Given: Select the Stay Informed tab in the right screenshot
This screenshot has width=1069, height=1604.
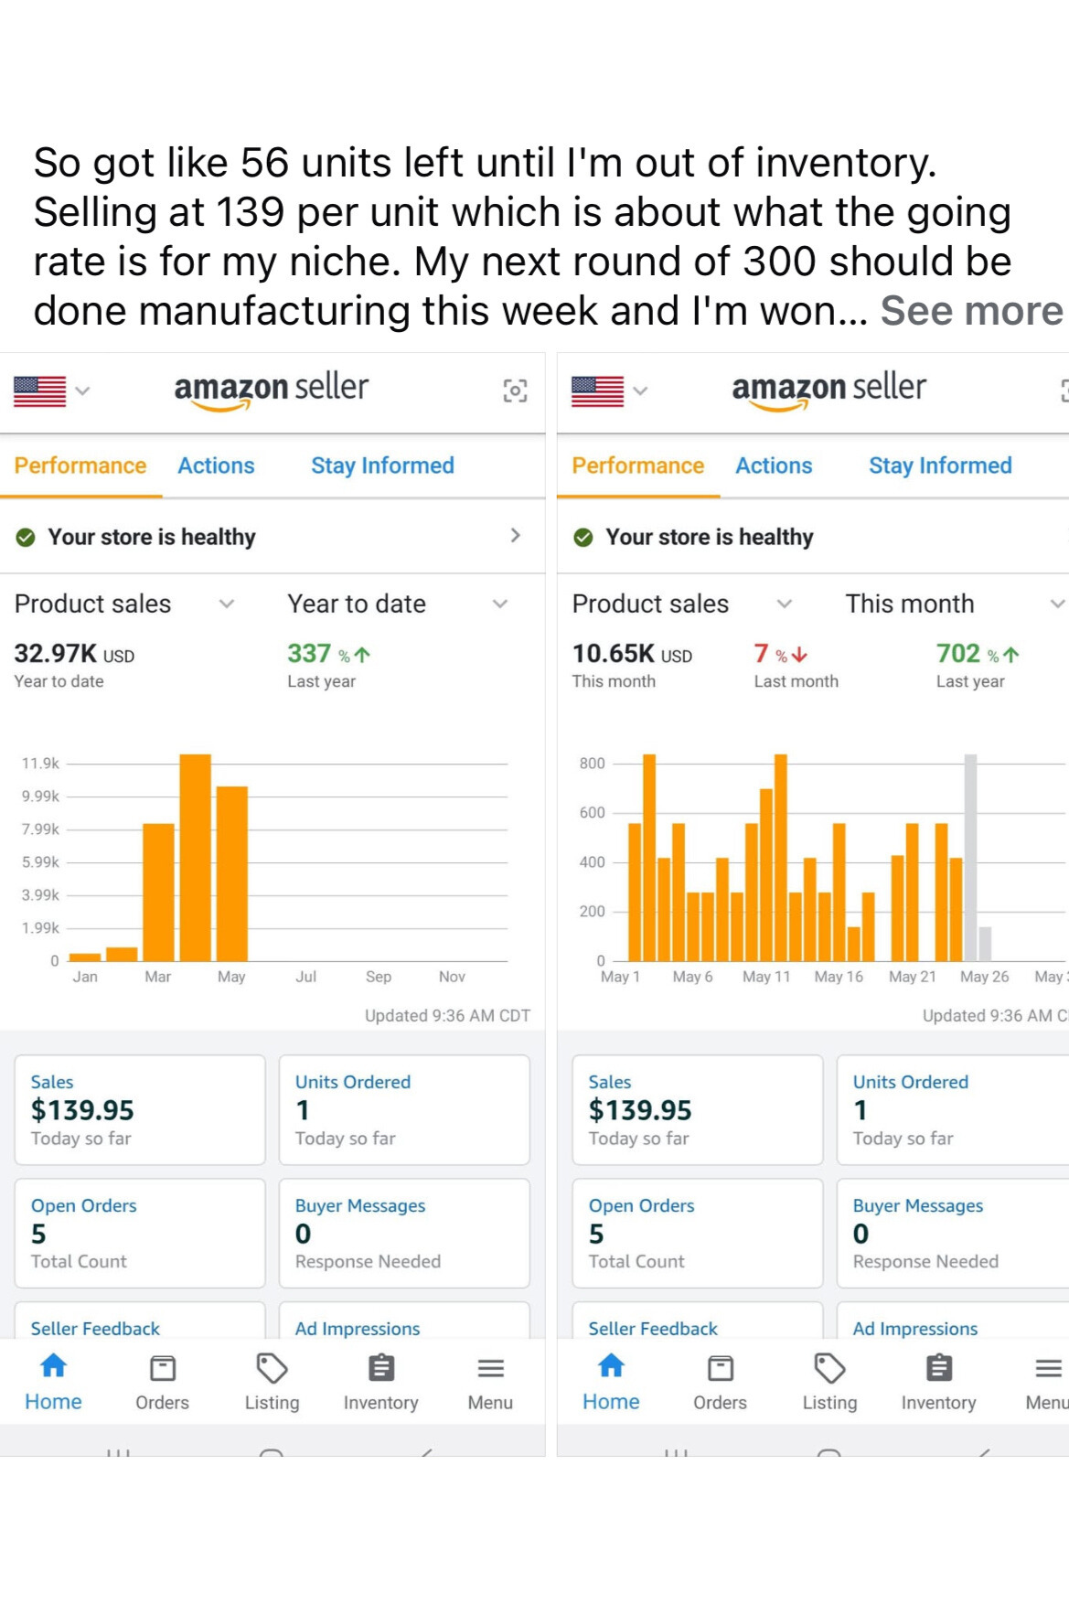Looking at the screenshot, I should click(x=940, y=465).
